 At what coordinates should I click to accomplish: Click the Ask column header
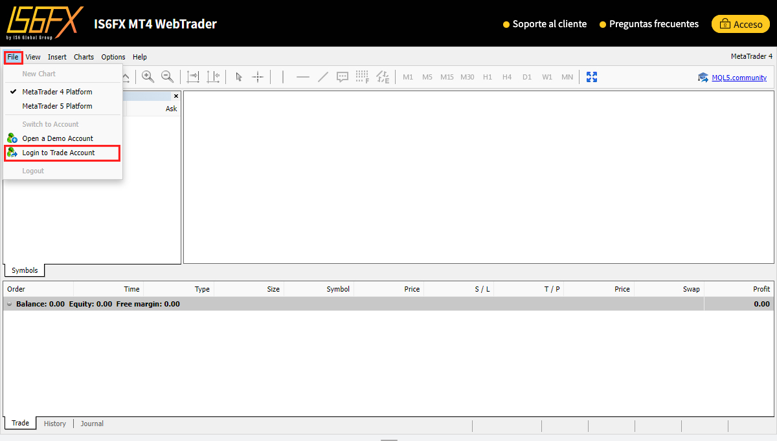pyautogui.click(x=171, y=109)
